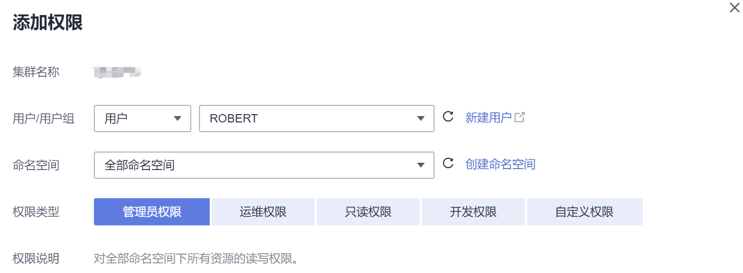Click the 创建命名空间 link
Screen dimensions: 743x273
point(500,164)
